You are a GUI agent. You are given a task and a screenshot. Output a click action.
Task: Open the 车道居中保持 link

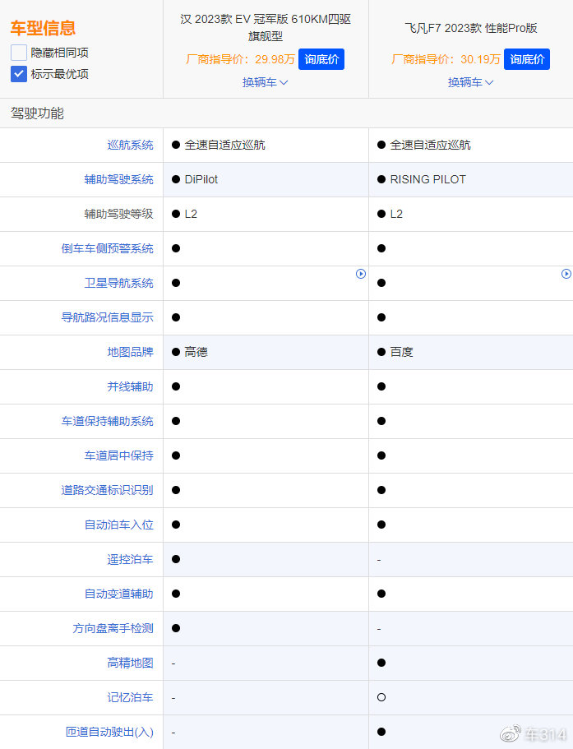point(119,455)
